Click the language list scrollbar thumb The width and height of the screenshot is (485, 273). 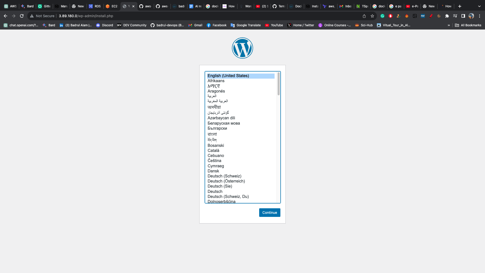point(279,84)
